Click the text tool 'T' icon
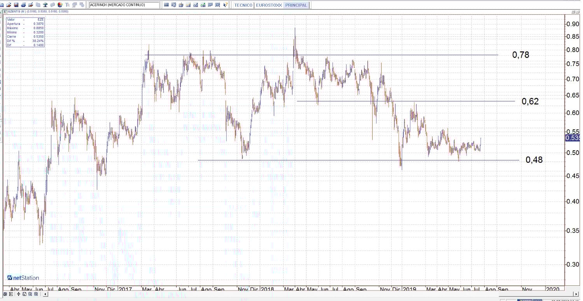The image size is (583, 301). pyautogui.click(x=67, y=5)
